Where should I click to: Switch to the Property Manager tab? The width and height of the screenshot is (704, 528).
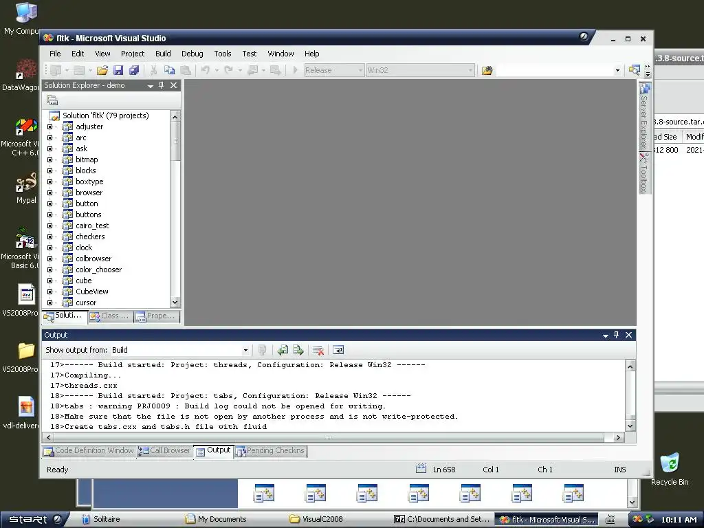156,316
